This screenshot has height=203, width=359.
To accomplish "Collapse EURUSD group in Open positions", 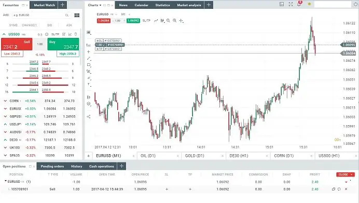I will [x=6, y=181].
